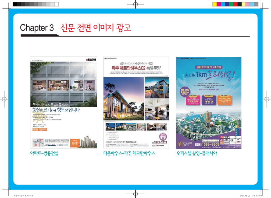Click the white swatch ending the grayscale bar
Viewport: 271px width, 198px height.
56,4
